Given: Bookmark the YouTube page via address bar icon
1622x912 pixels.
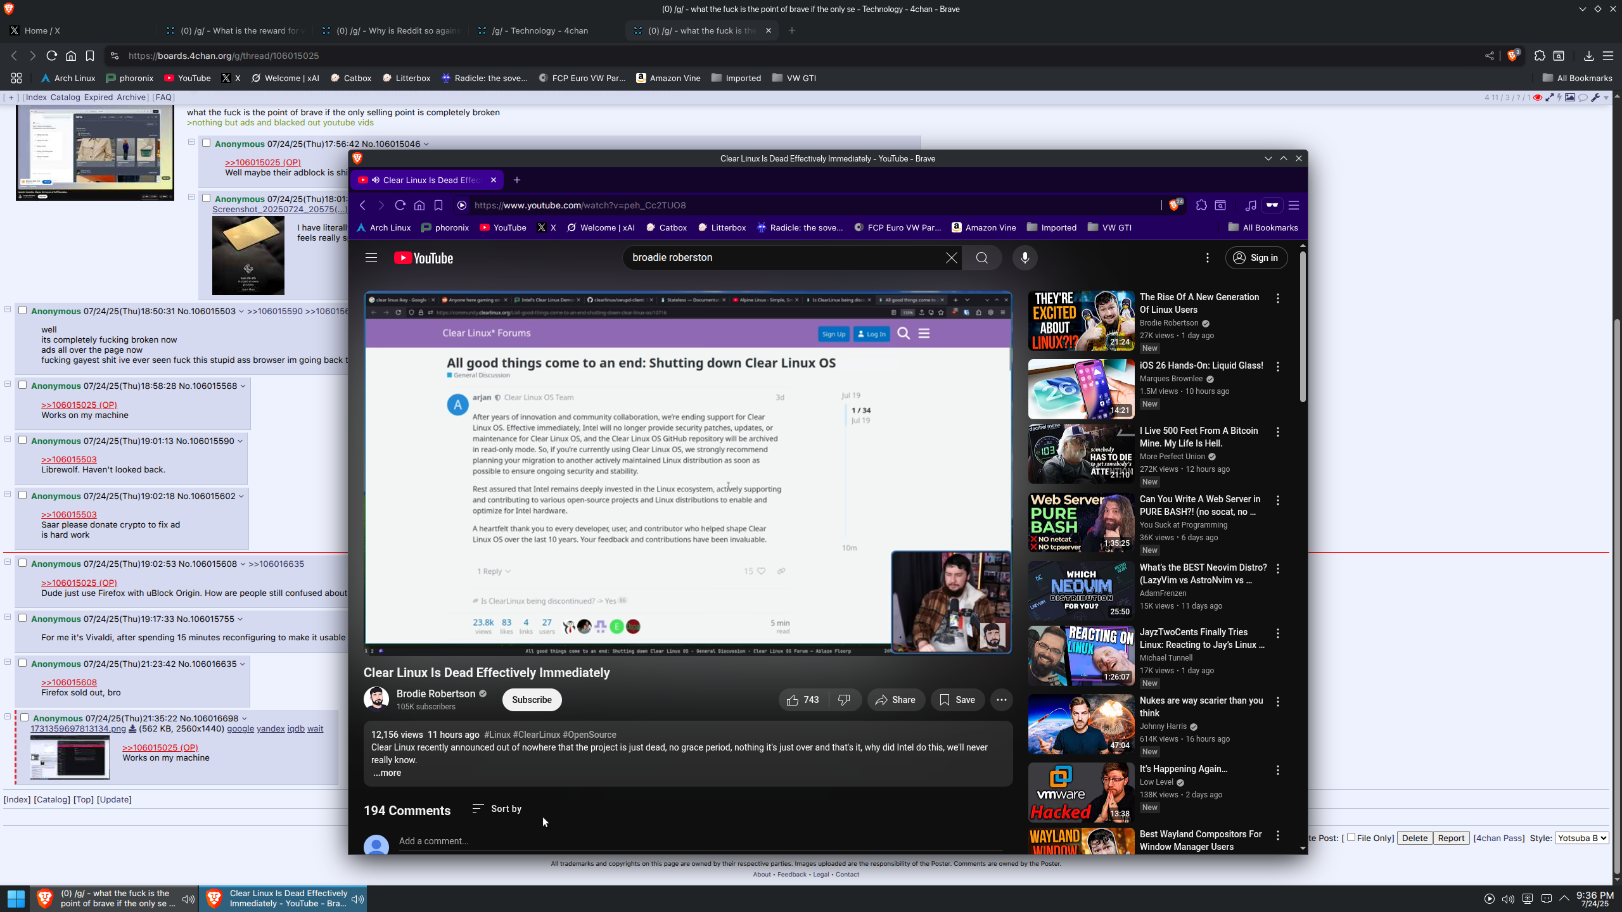Looking at the screenshot, I should 438,205.
